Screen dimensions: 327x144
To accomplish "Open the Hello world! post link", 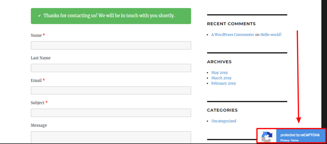I will pos(271,35).
